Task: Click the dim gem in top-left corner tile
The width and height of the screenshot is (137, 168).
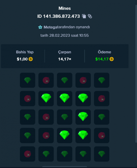Action: coord(28,80)
